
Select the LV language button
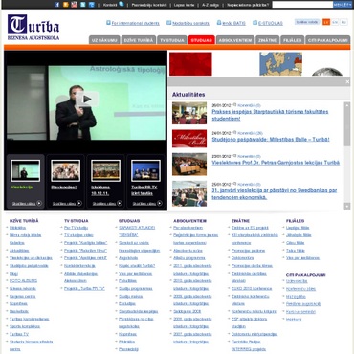pyautogui.click(x=326, y=22)
